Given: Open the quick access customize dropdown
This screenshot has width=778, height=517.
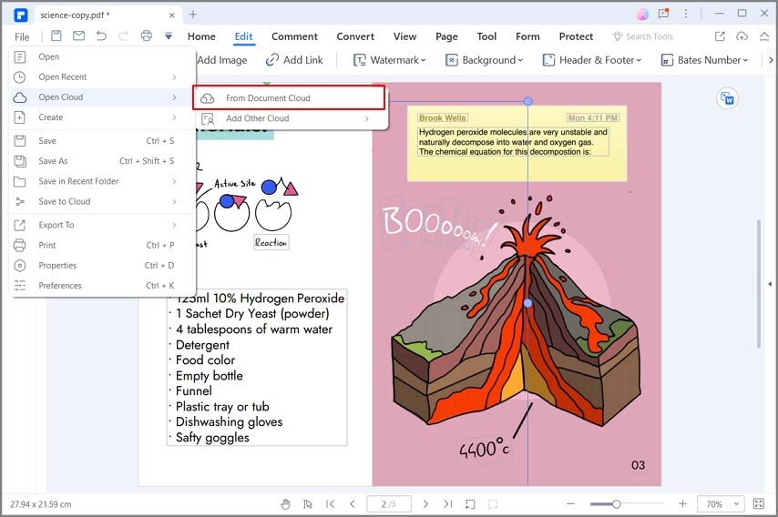Looking at the screenshot, I should 169,35.
